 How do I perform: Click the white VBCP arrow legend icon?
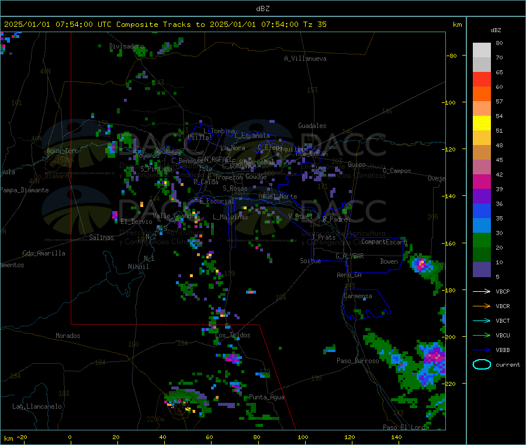point(482,291)
